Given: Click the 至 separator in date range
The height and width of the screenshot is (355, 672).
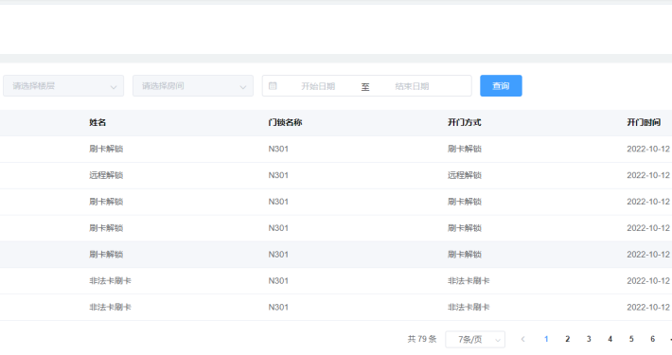Looking at the screenshot, I should coord(365,87).
